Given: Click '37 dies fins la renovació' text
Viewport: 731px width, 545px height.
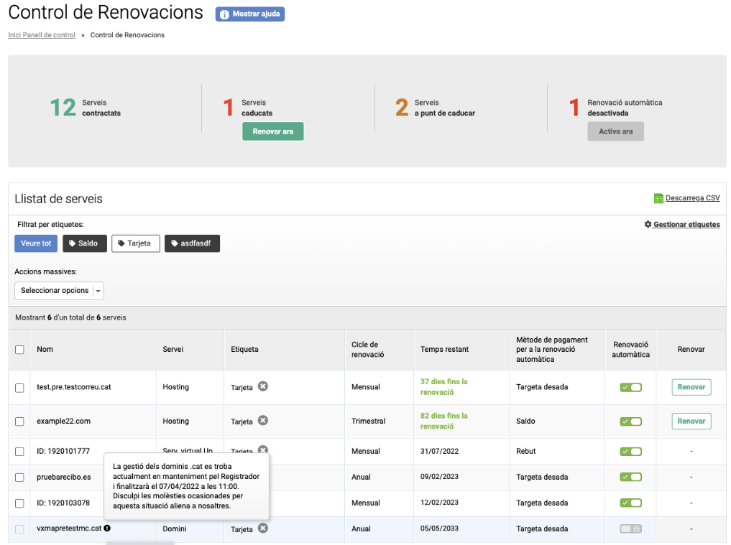Looking at the screenshot, I should [444, 387].
